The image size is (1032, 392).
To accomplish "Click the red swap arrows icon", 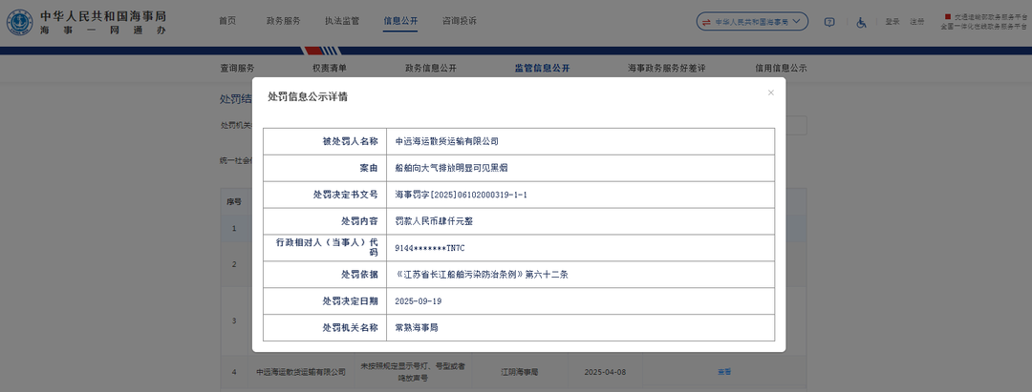I will coord(706,21).
